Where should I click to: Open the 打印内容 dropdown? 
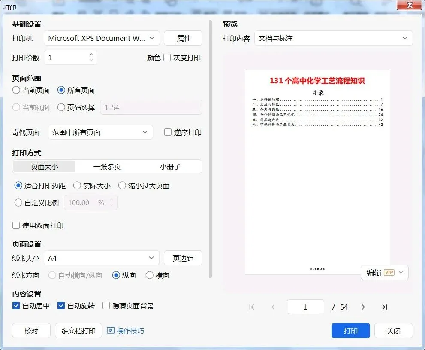[333, 38]
